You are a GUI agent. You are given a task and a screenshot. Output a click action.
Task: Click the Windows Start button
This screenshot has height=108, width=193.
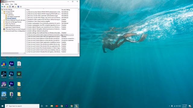(x=2, y=106)
